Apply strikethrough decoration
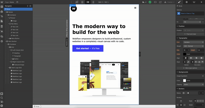Screen dimensions: 205x108 tap(196, 62)
